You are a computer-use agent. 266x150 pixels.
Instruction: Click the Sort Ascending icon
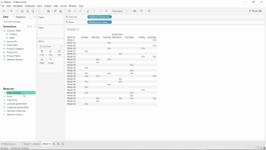click(x=75, y=11)
